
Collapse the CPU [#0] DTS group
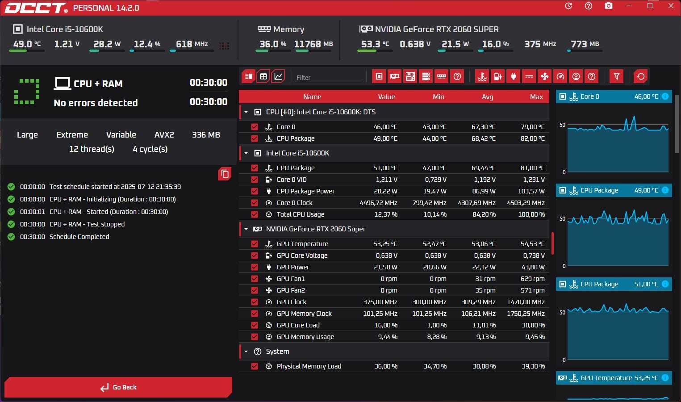[246, 112]
